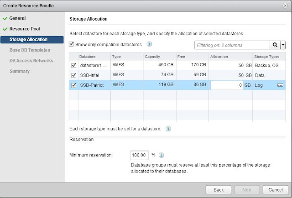Go to the General step
Image resolution: width=292 pixels, height=198 pixels.
(17, 18)
